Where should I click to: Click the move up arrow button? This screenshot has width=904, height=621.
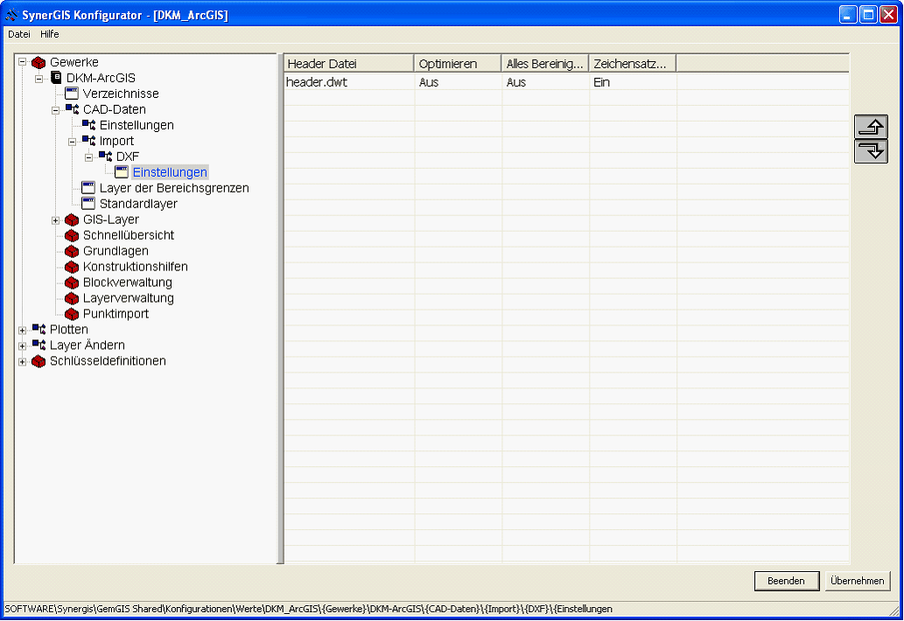[x=871, y=127]
